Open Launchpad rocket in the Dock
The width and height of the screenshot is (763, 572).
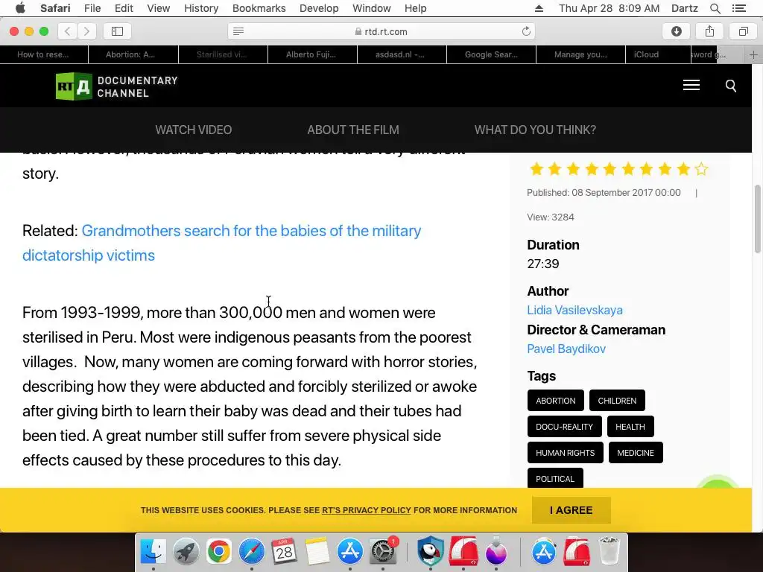(186, 551)
